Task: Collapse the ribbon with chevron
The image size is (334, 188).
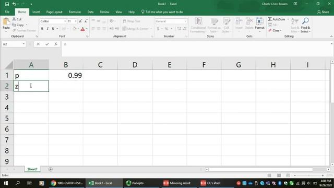Action: coord(331,37)
